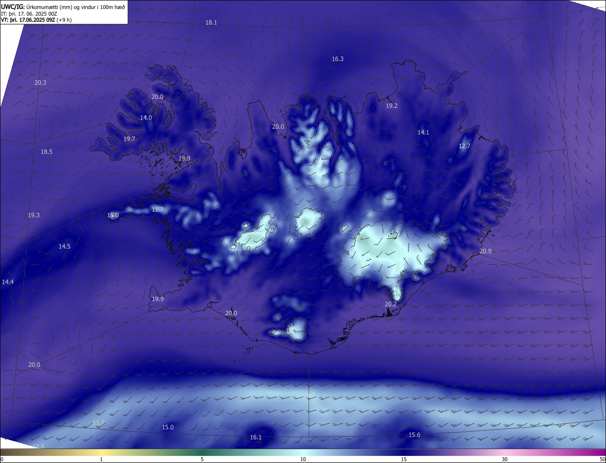Click the 19.3 value label
The image size is (606, 463).
point(34,215)
